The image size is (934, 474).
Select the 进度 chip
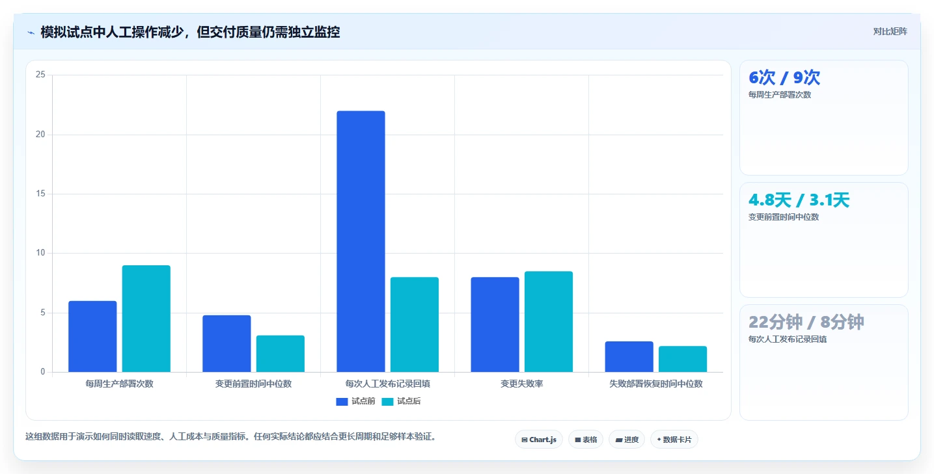(x=627, y=440)
